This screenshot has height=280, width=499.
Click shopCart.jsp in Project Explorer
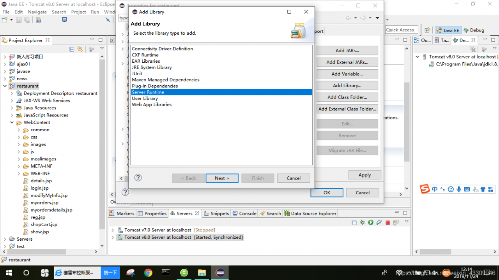coord(44,225)
